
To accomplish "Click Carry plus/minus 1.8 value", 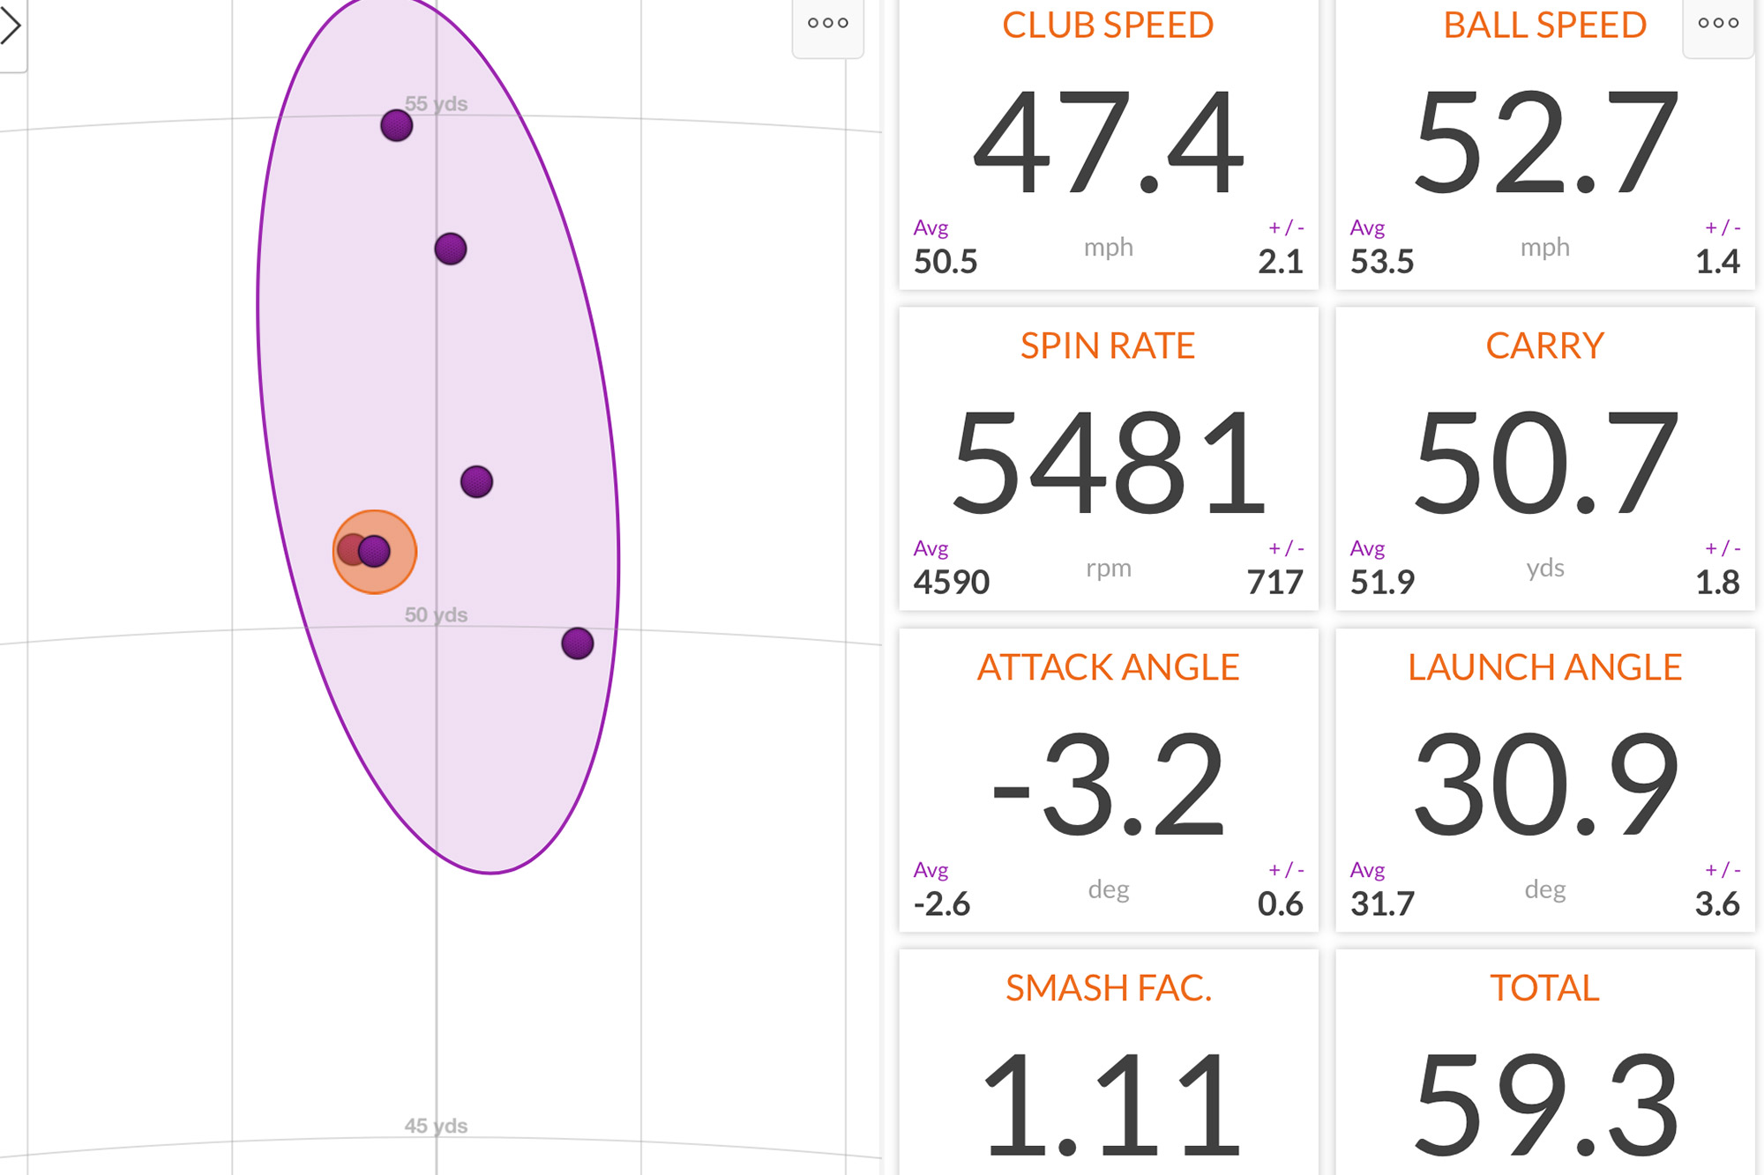I will 1716,583.
